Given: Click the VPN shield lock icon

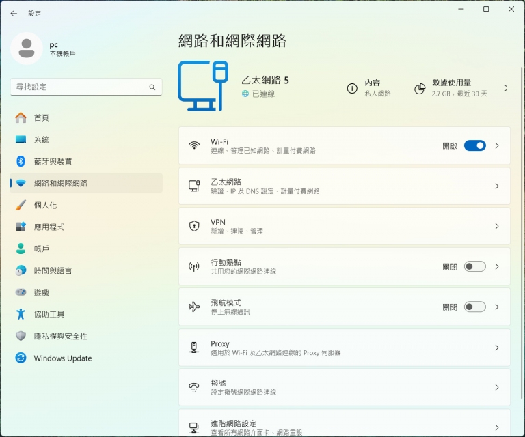Looking at the screenshot, I should [194, 227].
